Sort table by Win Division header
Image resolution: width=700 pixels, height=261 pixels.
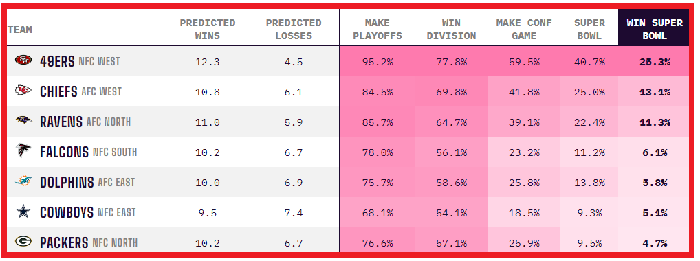[451, 29]
